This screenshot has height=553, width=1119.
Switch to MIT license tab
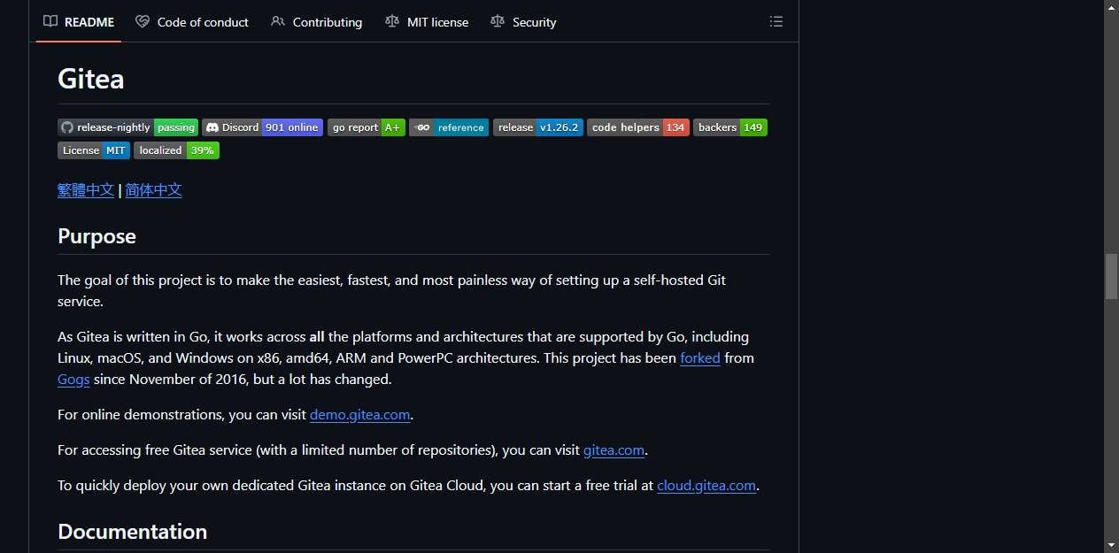coord(427,22)
